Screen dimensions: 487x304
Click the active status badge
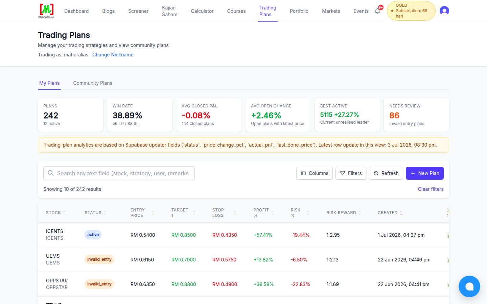point(93,235)
